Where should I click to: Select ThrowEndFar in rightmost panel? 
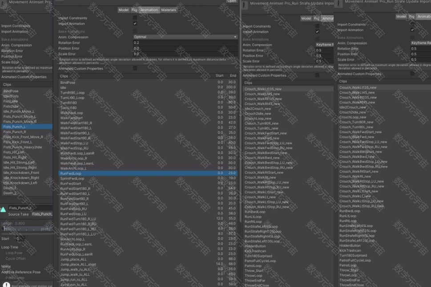pos(384,280)
